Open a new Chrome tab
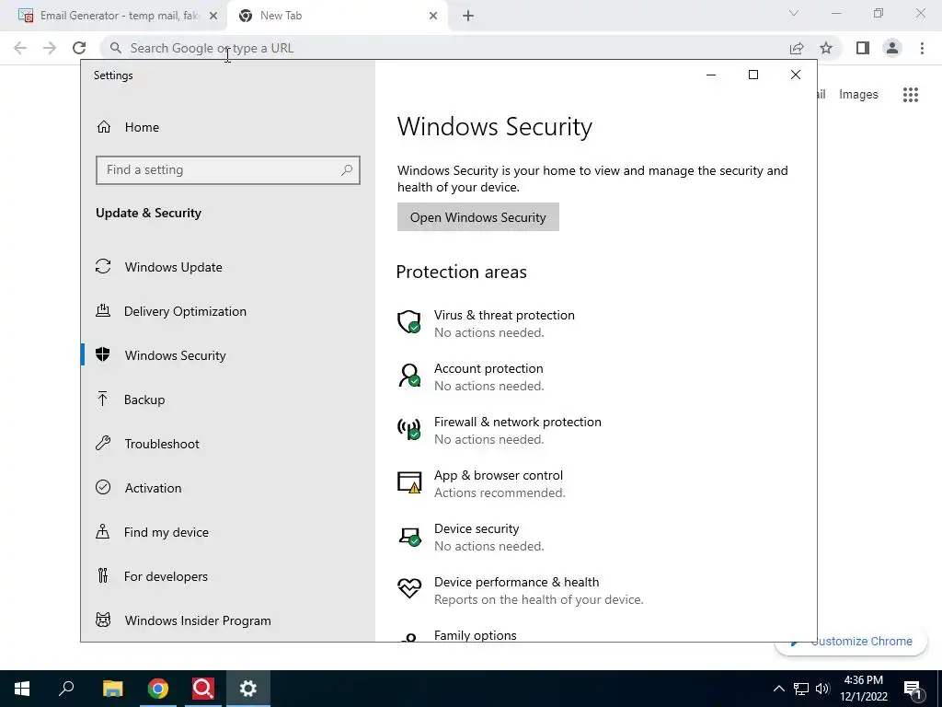Viewport: 942px width, 707px height. click(468, 17)
